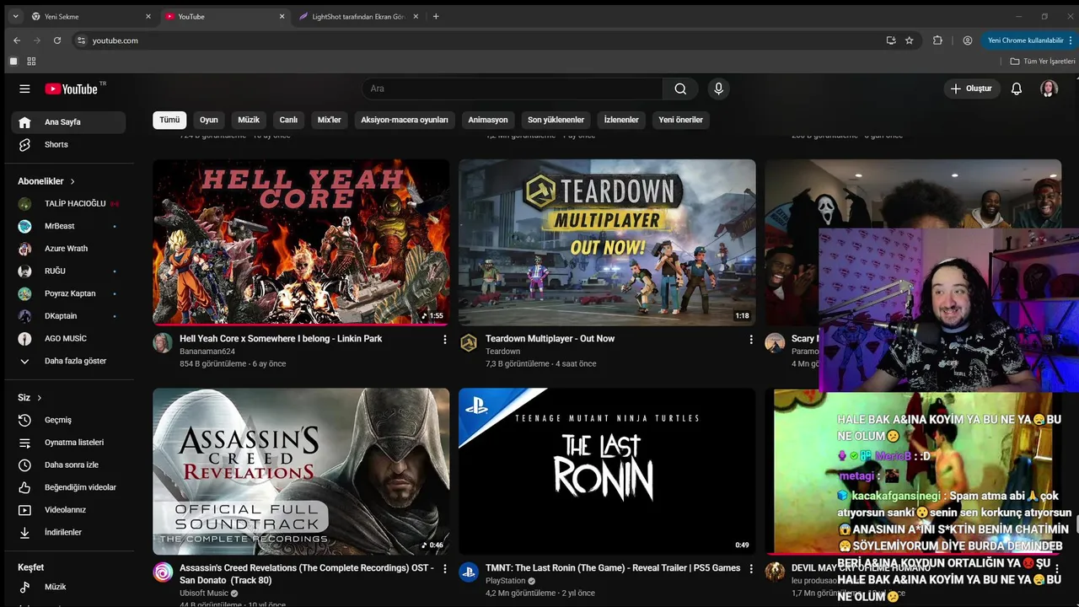Open Assassin's Creed video options menu
Viewport: 1079px width, 607px height.
click(445, 569)
